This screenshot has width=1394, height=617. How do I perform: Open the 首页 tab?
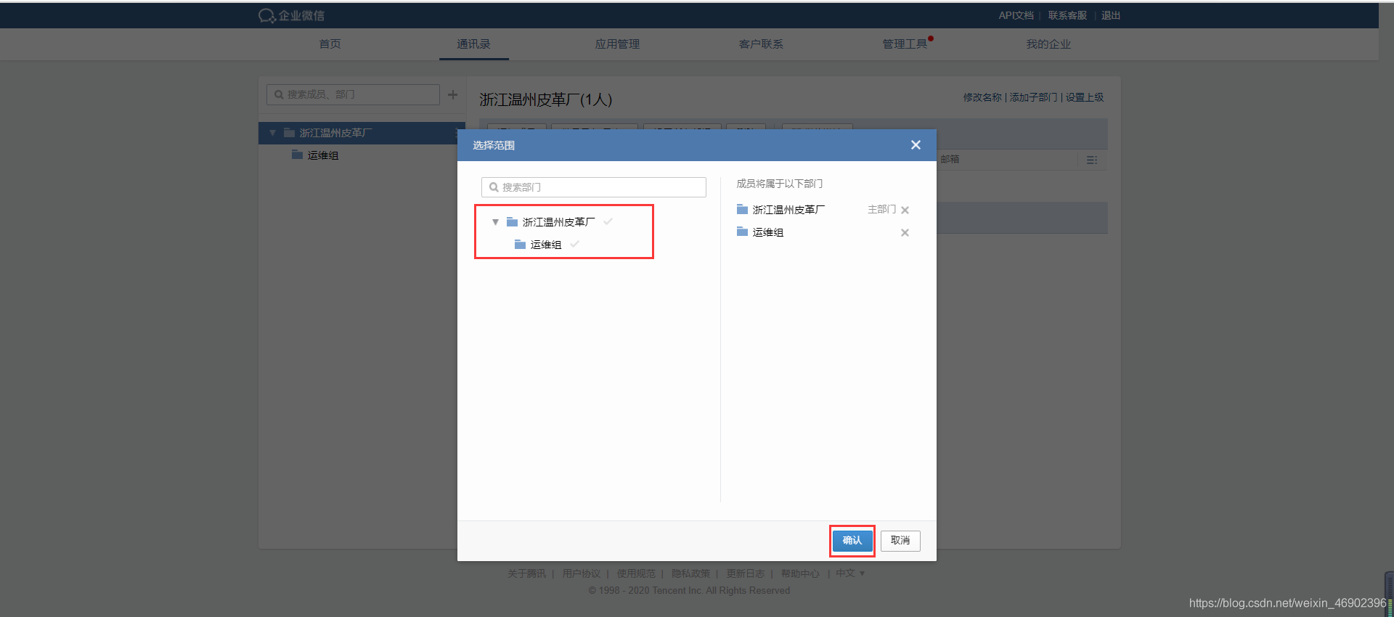pos(330,44)
